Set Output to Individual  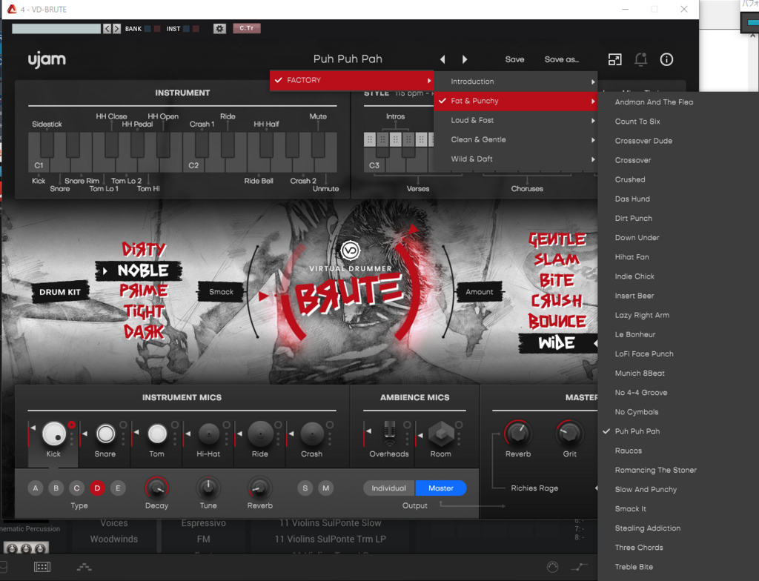tap(389, 488)
